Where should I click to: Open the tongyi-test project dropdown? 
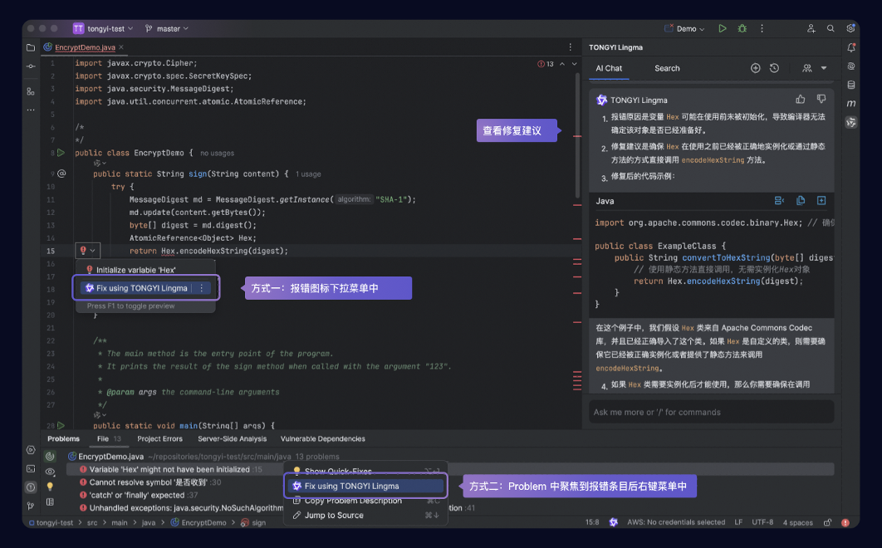point(104,28)
